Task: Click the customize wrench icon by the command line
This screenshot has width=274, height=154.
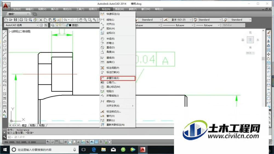Action: pos(5,137)
